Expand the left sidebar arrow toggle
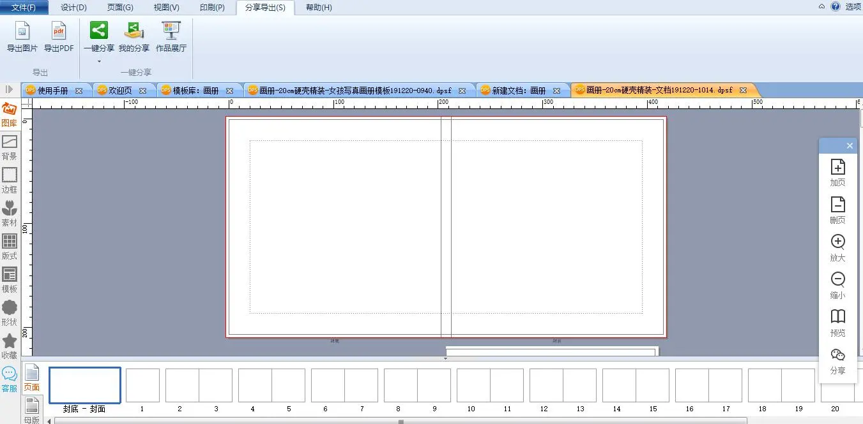 10,90
